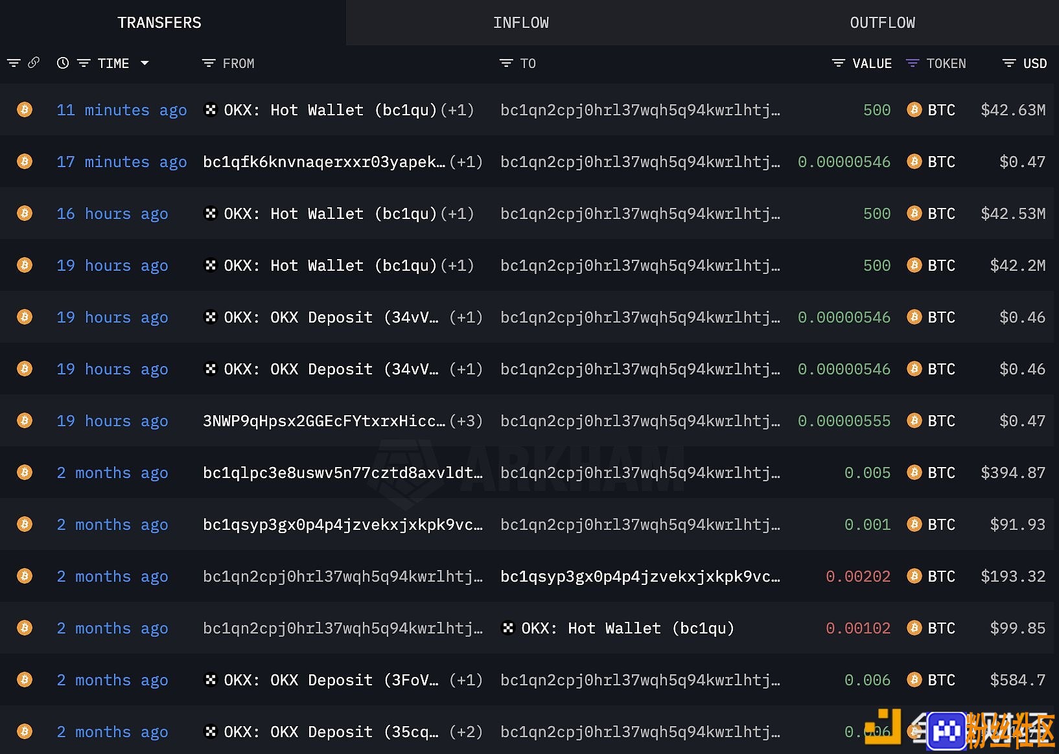This screenshot has height=754, width=1059.
Task: Click the VALUE column header label
Action: tap(872, 63)
